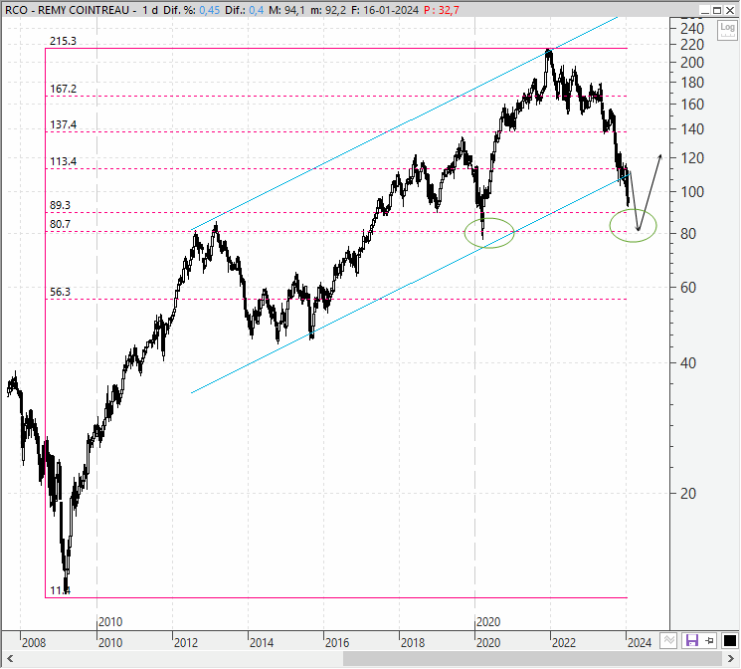Open the black color swatch
The width and height of the screenshot is (741, 669).
point(730,641)
